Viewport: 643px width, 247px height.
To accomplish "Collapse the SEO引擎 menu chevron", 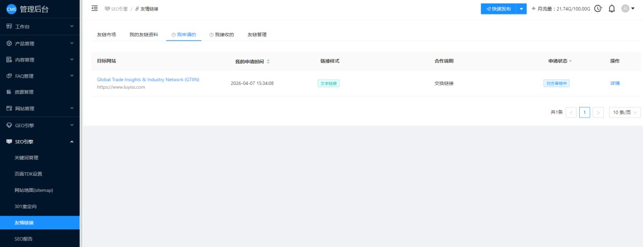I will tap(72, 141).
